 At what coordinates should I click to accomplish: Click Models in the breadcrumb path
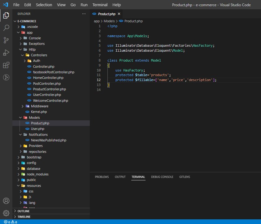109,21
